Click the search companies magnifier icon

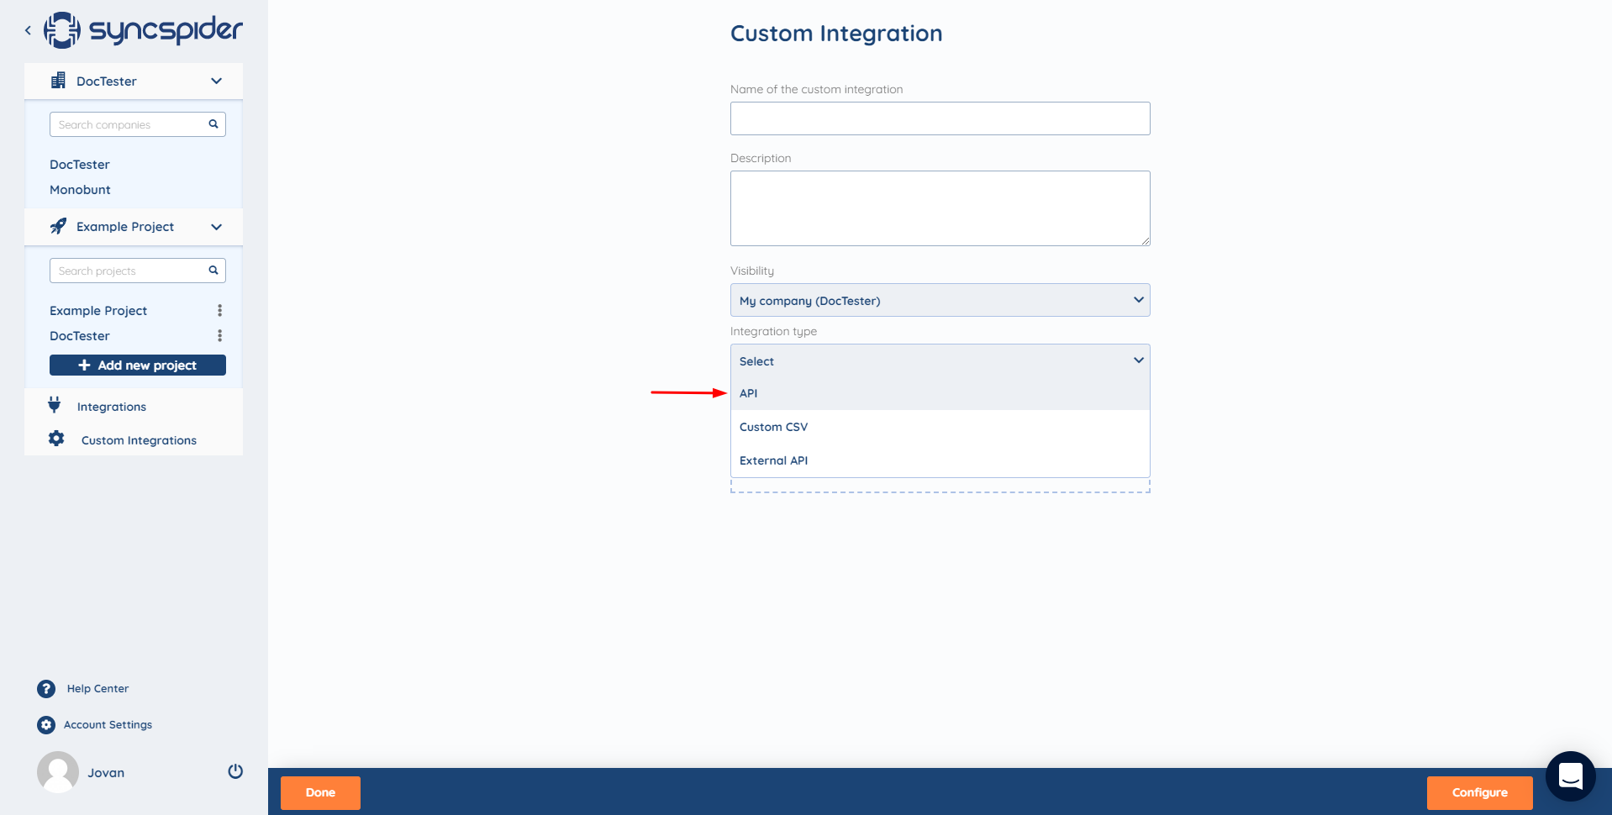213,124
